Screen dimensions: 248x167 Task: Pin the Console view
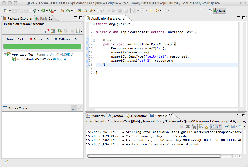tap(227, 127)
